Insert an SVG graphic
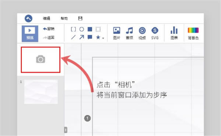Image resolution: width=221 pixels, height=136 pixels. tap(155, 33)
